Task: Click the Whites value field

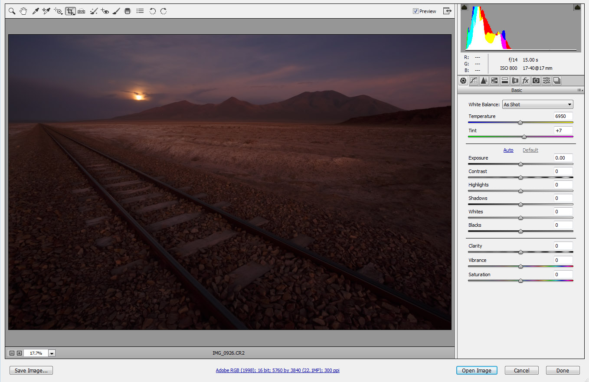Action: point(563,212)
